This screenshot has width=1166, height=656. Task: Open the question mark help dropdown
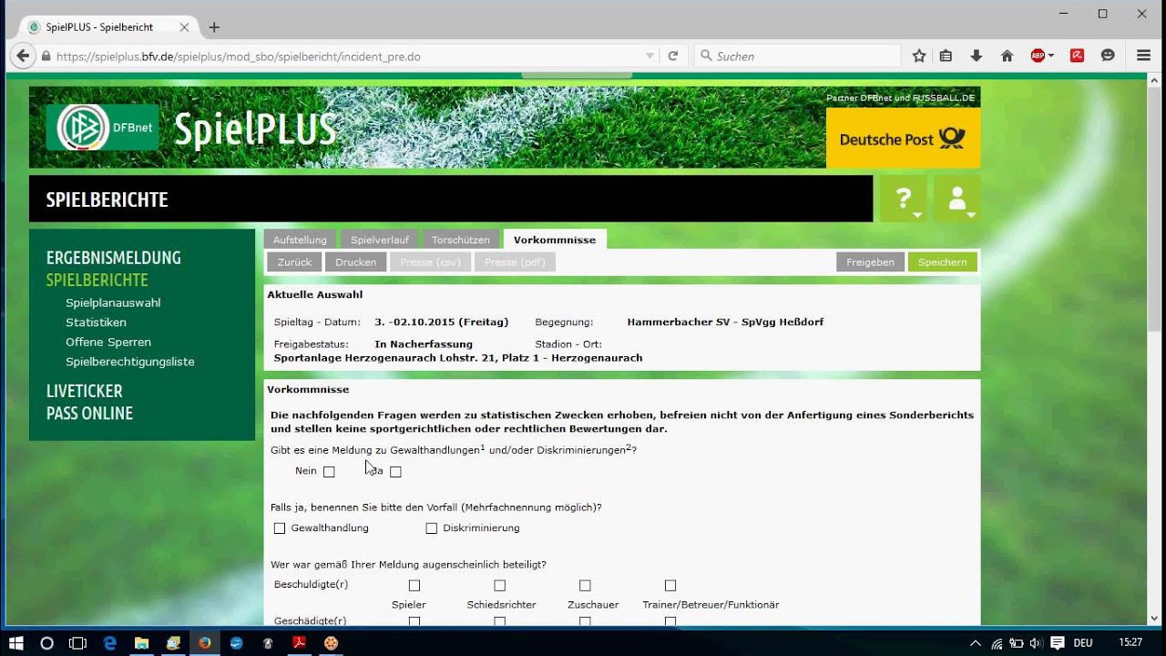click(904, 199)
